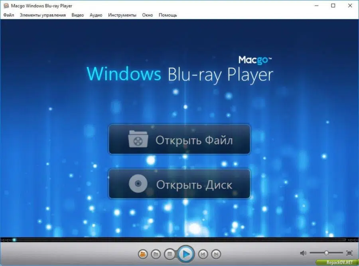Screen dimensions: 359x266
Task: Click the green RepackOV.HET badge
Action: [x=337, y=262]
